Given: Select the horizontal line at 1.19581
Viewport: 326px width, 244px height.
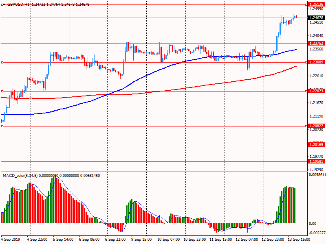Looking at the screenshot, I should (154, 161).
